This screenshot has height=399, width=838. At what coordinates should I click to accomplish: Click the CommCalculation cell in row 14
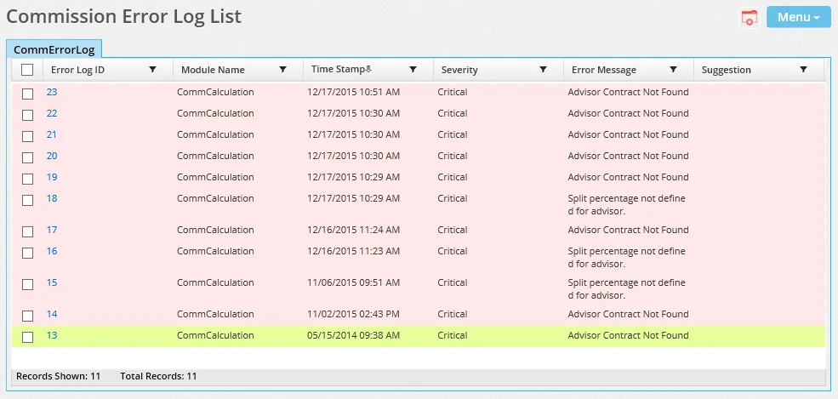tap(215, 314)
